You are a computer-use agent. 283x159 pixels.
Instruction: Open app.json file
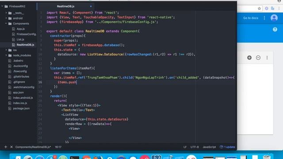[18, 92]
